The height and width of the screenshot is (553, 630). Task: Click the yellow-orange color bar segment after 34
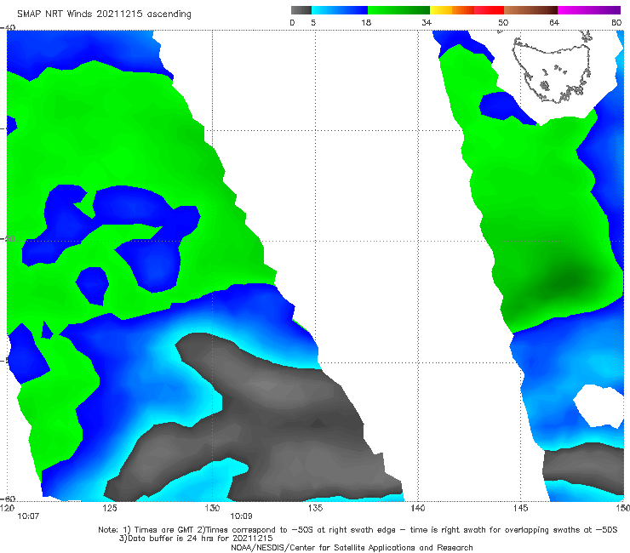[x=452, y=10]
